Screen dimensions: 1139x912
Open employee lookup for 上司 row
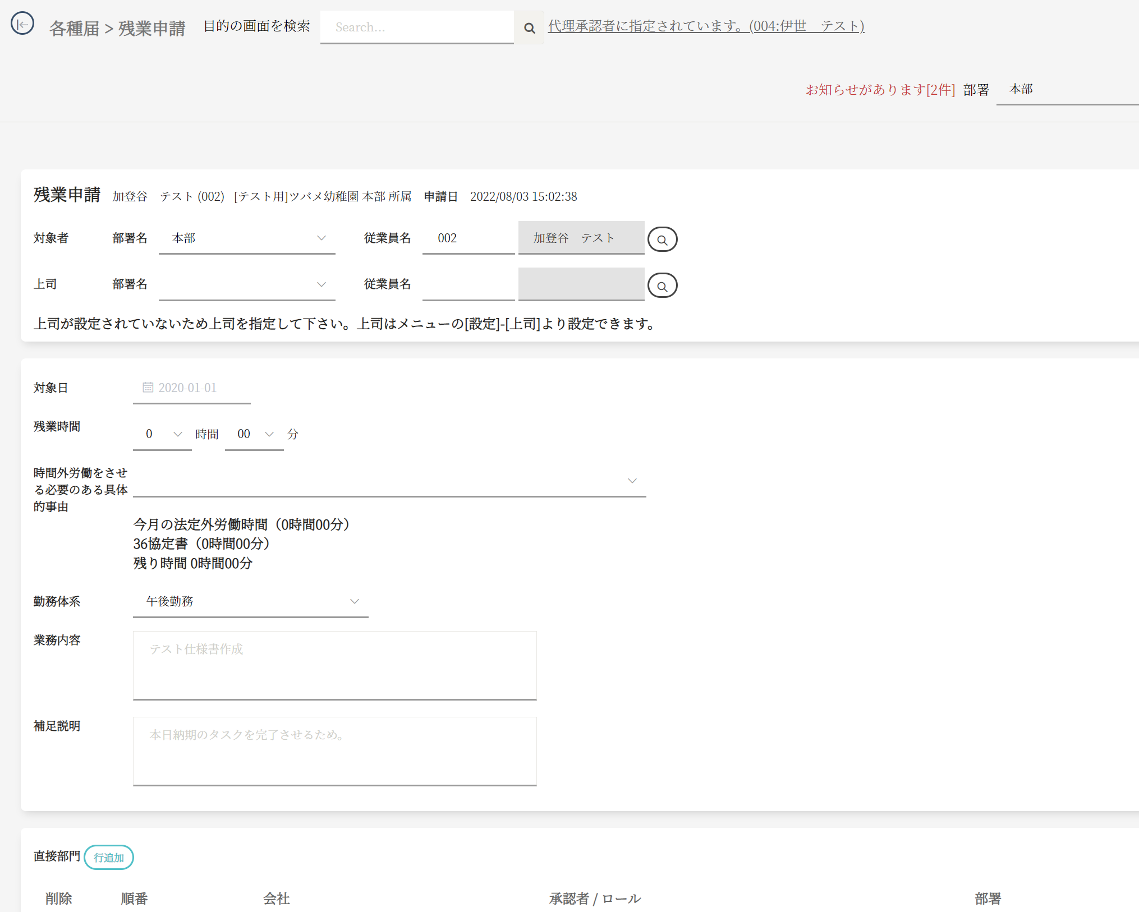(662, 285)
